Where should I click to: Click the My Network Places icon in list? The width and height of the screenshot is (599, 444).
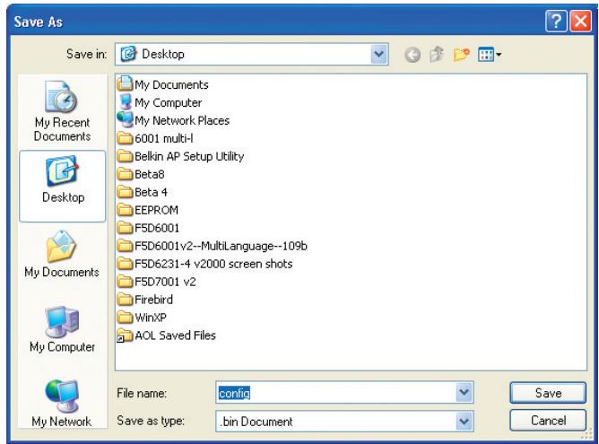(125, 120)
